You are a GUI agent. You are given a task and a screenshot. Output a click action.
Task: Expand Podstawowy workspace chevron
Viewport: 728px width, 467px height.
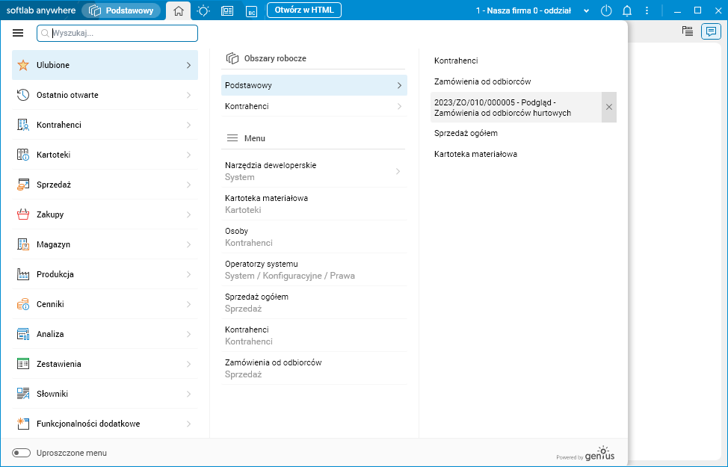(x=399, y=85)
